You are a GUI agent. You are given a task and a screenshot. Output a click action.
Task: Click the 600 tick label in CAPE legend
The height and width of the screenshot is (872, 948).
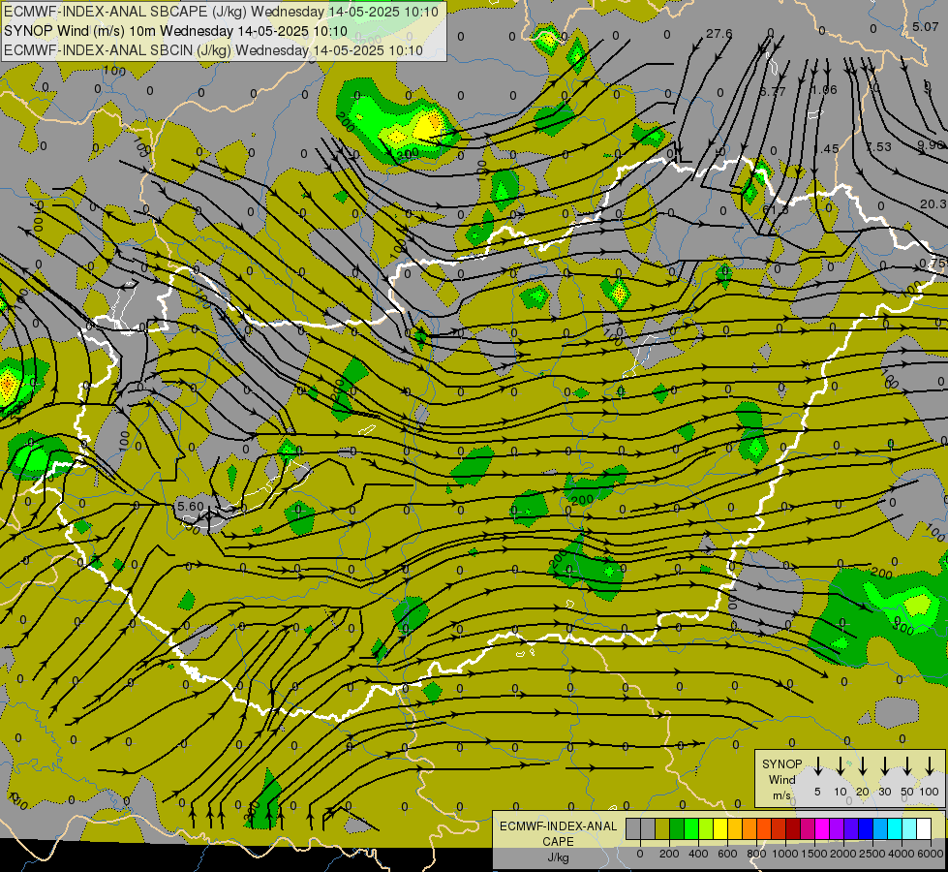[x=727, y=854]
